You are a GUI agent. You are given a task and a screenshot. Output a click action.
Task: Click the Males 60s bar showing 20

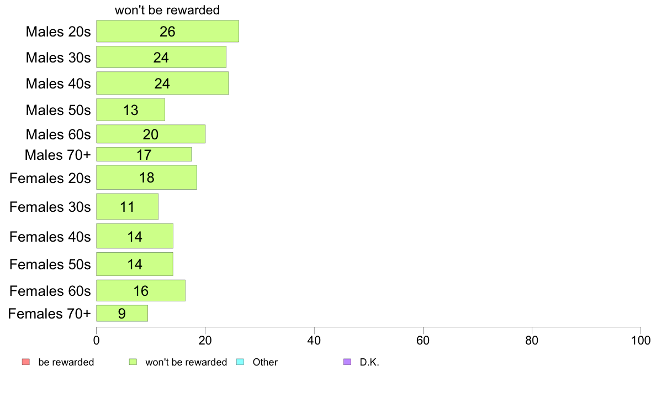[x=151, y=134]
